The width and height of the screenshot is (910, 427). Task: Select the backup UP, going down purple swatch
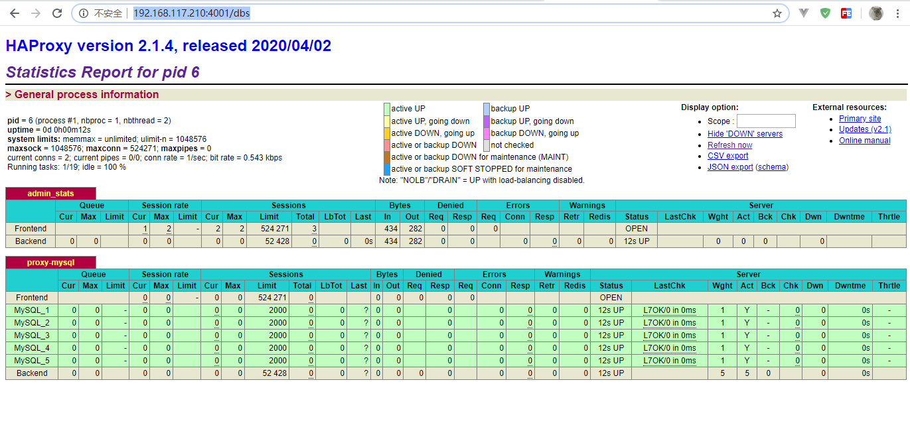point(487,121)
